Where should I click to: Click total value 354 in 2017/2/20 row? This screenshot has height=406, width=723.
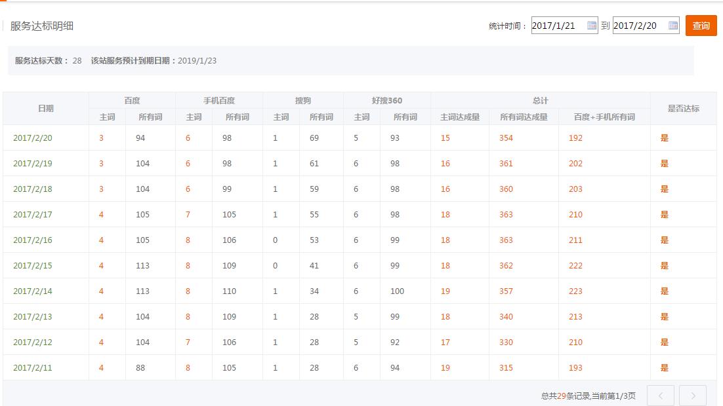click(506, 138)
